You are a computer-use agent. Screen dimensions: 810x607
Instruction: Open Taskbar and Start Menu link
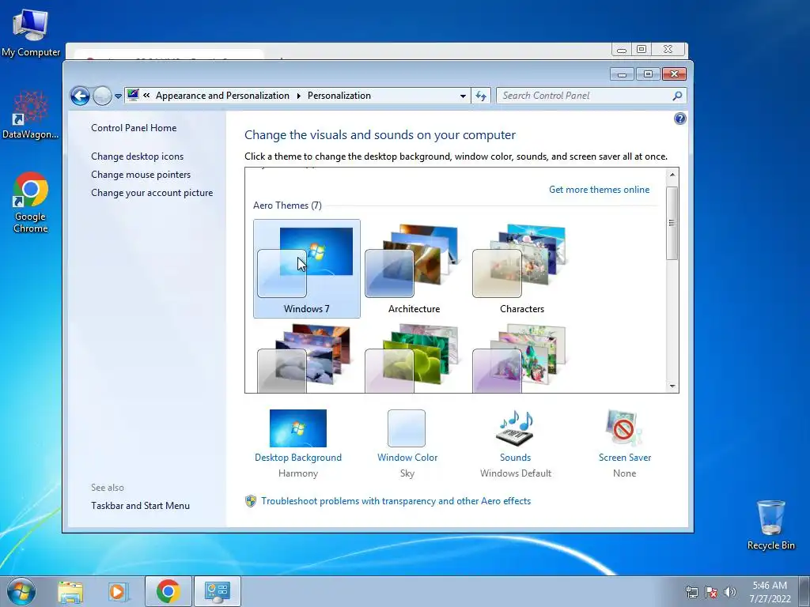click(x=141, y=506)
